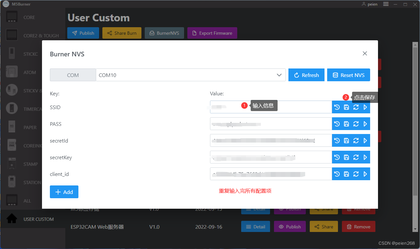Screen dimensions: 420x249
Task: Save the secretKey value with floppy icon
Action: click(346, 157)
